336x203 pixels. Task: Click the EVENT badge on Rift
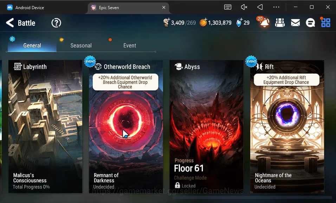point(251,61)
